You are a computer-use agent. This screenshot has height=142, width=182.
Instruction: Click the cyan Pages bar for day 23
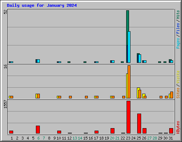(x=129, y=47)
